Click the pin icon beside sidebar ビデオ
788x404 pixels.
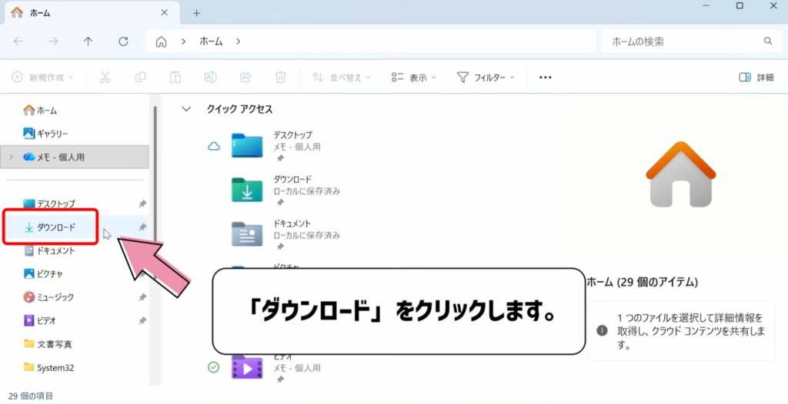tap(142, 321)
